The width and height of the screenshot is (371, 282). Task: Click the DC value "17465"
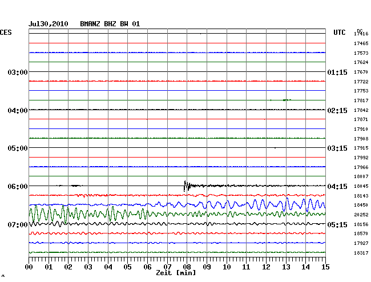tap(361, 43)
